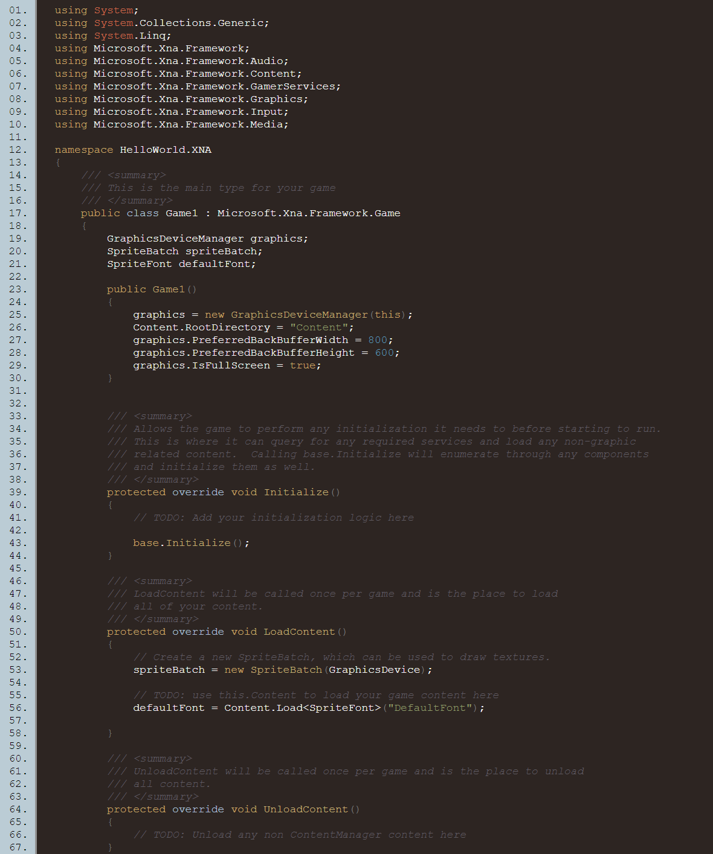Image resolution: width=713 pixels, height=854 pixels.
Task: Click line number 67 in the gutter
Action: point(18,847)
